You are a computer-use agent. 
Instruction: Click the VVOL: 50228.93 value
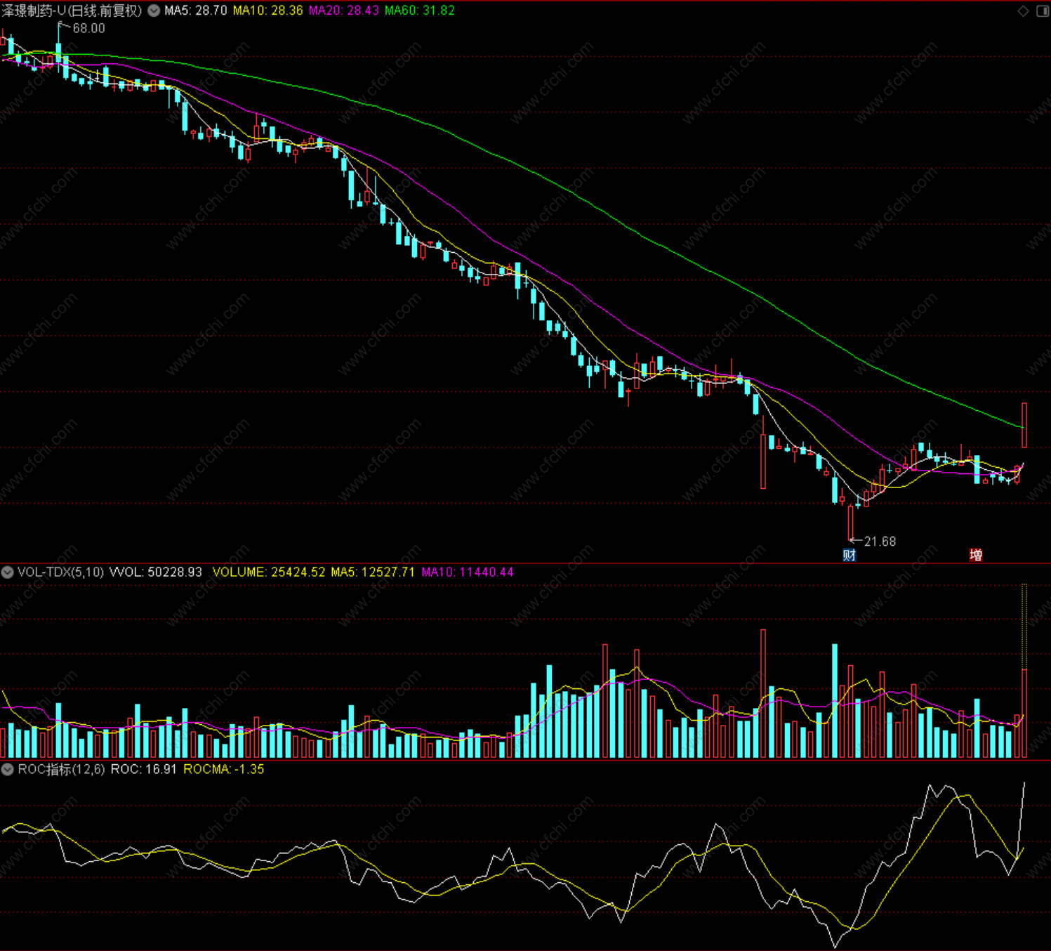pyautogui.click(x=156, y=572)
